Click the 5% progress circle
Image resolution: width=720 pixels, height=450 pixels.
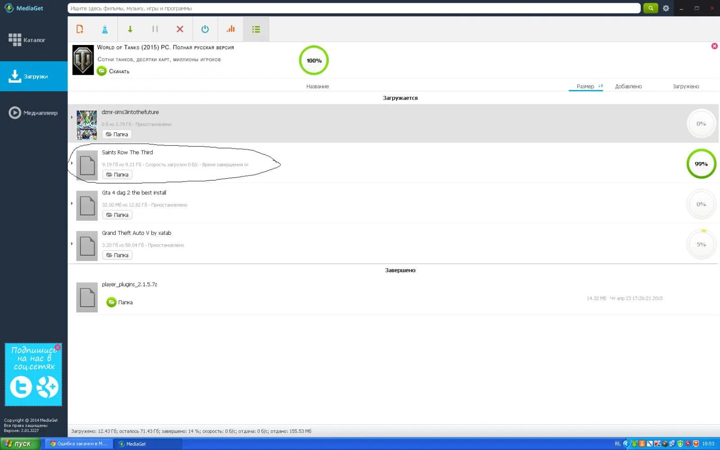click(x=701, y=244)
